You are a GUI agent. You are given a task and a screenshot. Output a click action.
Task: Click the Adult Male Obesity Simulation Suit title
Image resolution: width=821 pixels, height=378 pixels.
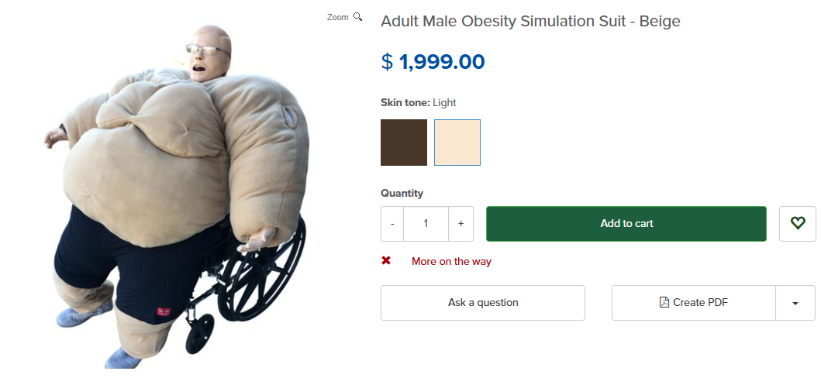530,22
